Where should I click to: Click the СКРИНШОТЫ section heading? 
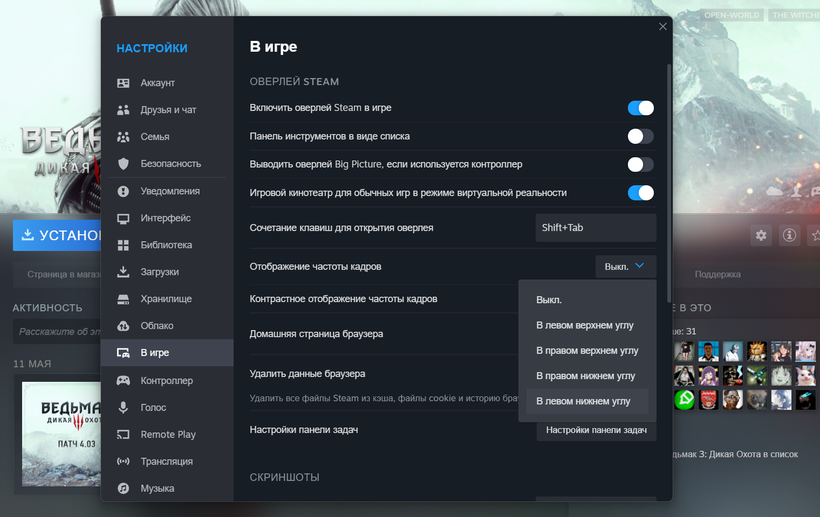pos(284,478)
